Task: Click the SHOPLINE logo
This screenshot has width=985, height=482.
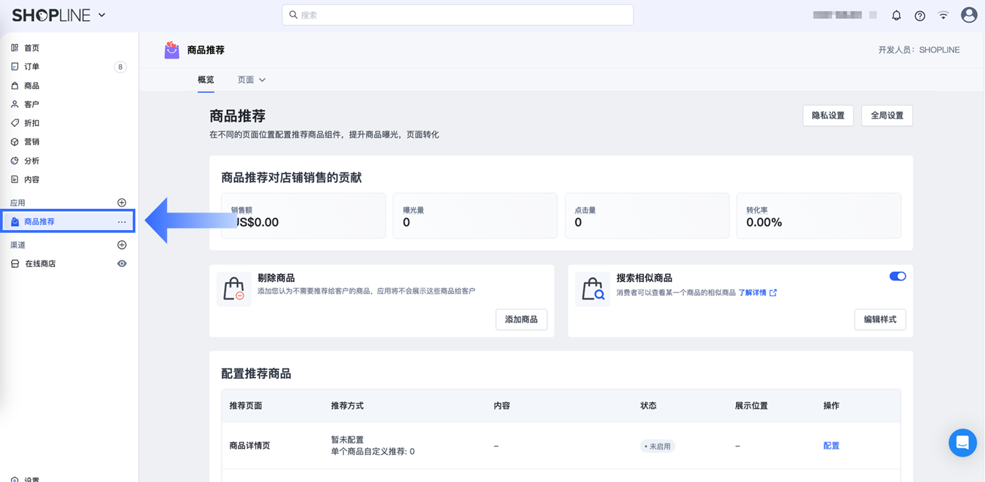Action: pyautogui.click(x=51, y=15)
